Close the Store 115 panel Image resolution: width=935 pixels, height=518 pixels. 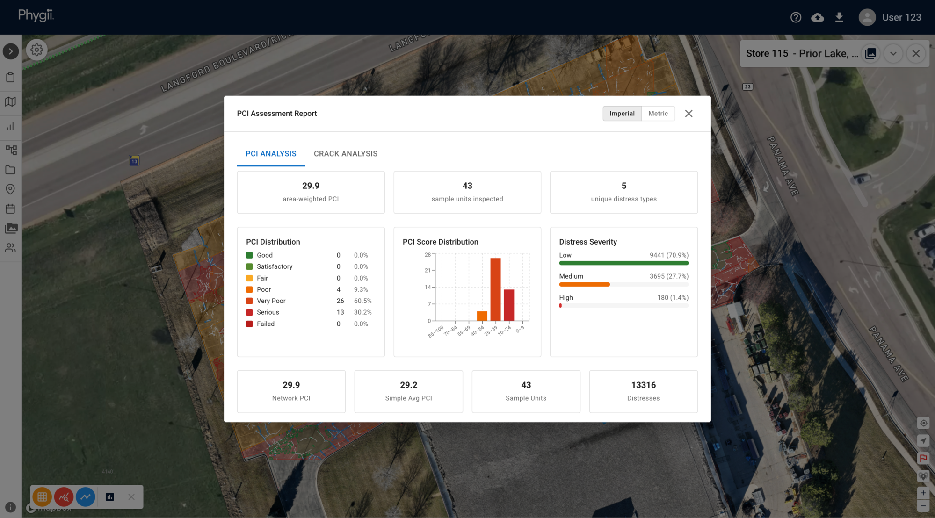point(916,53)
